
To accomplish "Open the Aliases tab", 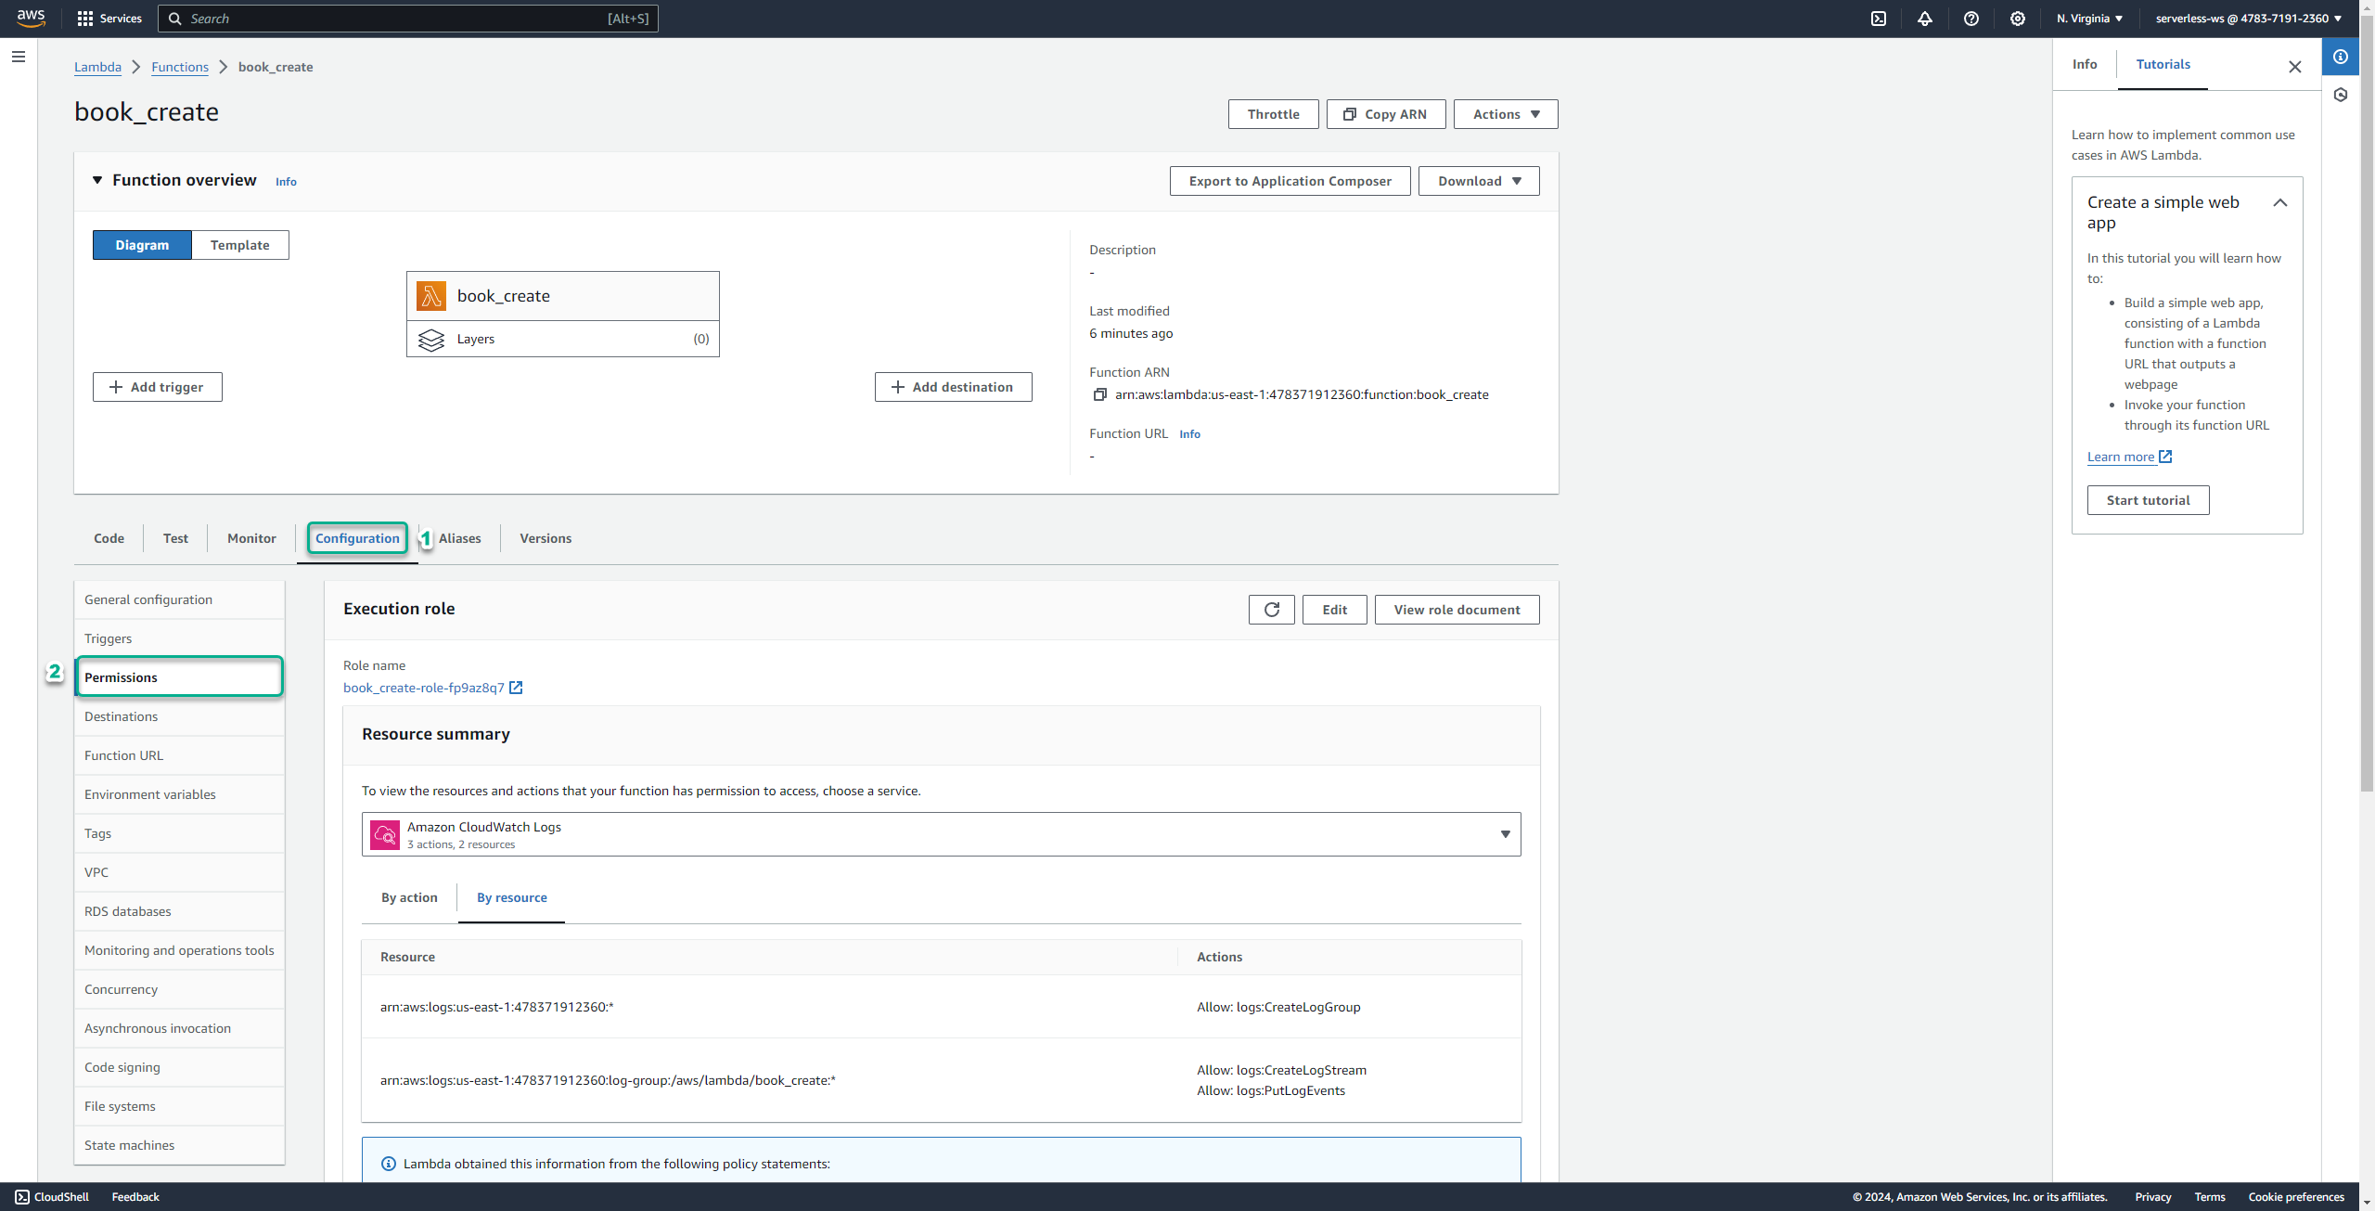I will tap(459, 538).
